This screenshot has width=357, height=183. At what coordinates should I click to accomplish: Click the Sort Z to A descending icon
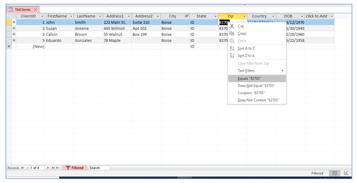point(232,56)
